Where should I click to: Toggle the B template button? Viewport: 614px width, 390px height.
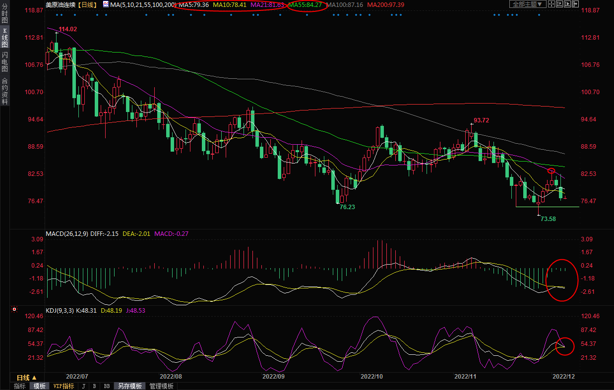click(94, 386)
